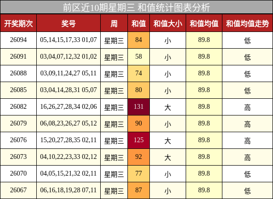Screen dimensions: 273x199
Task: Click the 奖号 column header
Action: (x=68, y=23)
